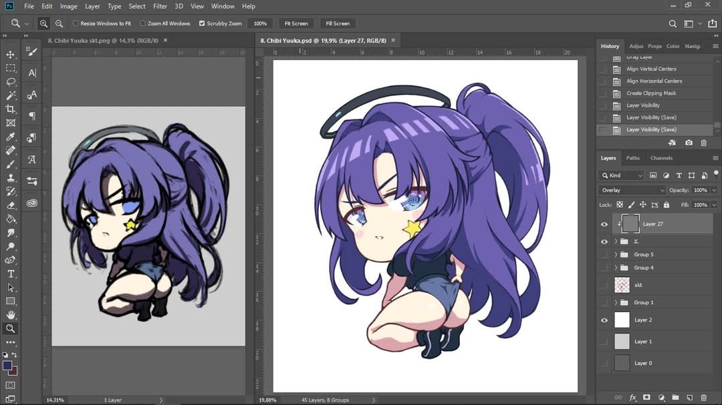Select the Rectangle shape tool

click(11, 302)
